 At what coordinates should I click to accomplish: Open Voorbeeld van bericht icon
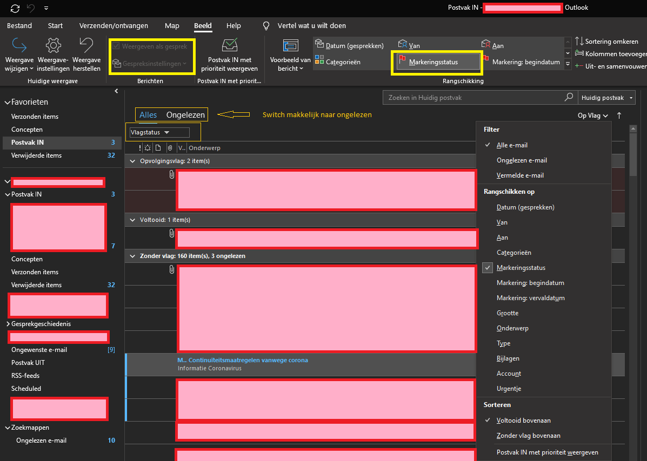[x=290, y=45]
